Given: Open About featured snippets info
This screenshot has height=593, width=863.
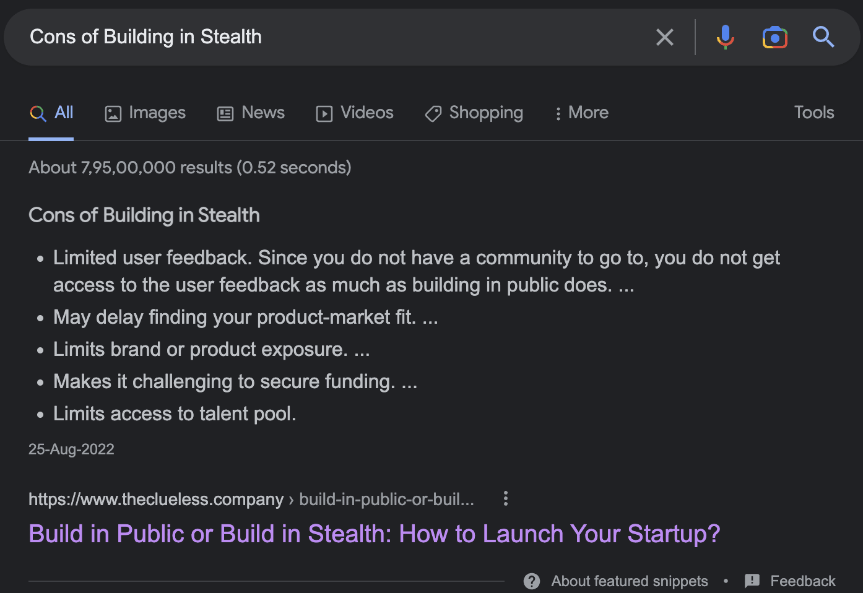Looking at the screenshot, I should (629, 581).
